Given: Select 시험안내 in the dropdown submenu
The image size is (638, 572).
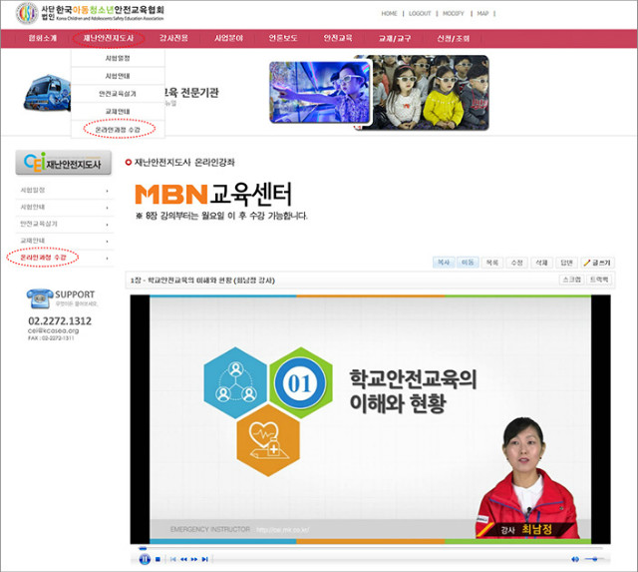Looking at the screenshot, I should (x=118, y=76).
